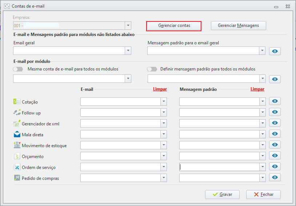Viewport: 296px width, 206px height.
Task: Click the Orçamento module icon
Action: [17, 157]
